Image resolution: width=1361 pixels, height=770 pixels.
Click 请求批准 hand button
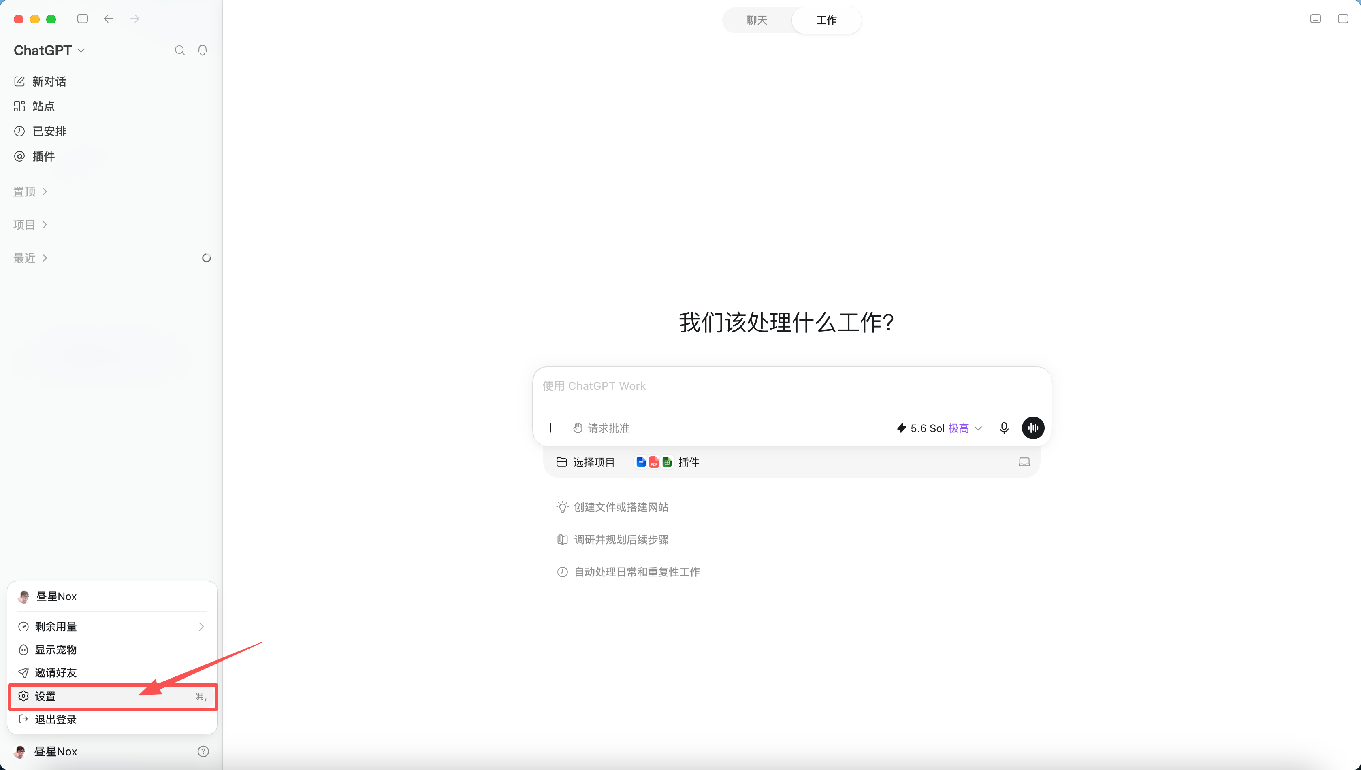tap(602, 428)
